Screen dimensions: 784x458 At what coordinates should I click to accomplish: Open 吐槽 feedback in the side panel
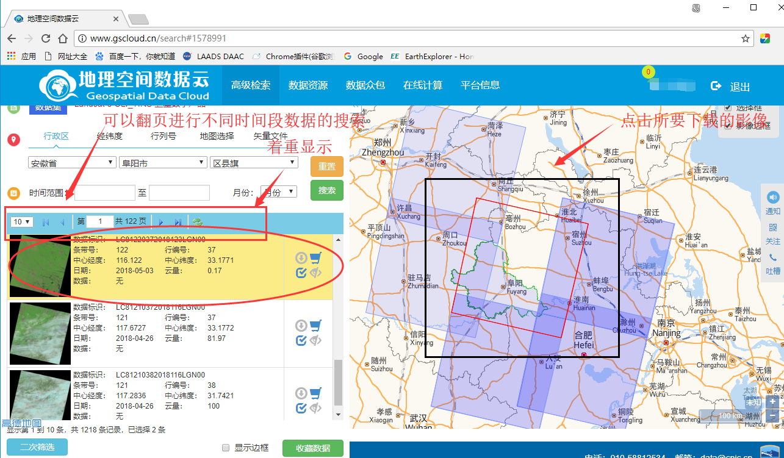(x=773, y=264)
